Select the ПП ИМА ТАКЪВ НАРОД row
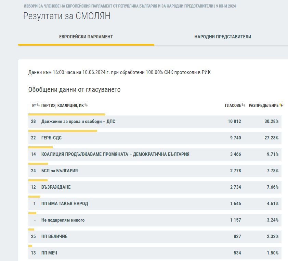The image size is (288, 261). pos(155,203)
